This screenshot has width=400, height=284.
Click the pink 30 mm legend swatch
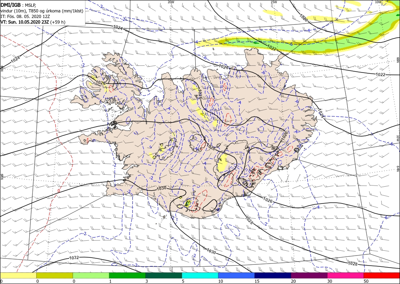[x=346, y=276]
